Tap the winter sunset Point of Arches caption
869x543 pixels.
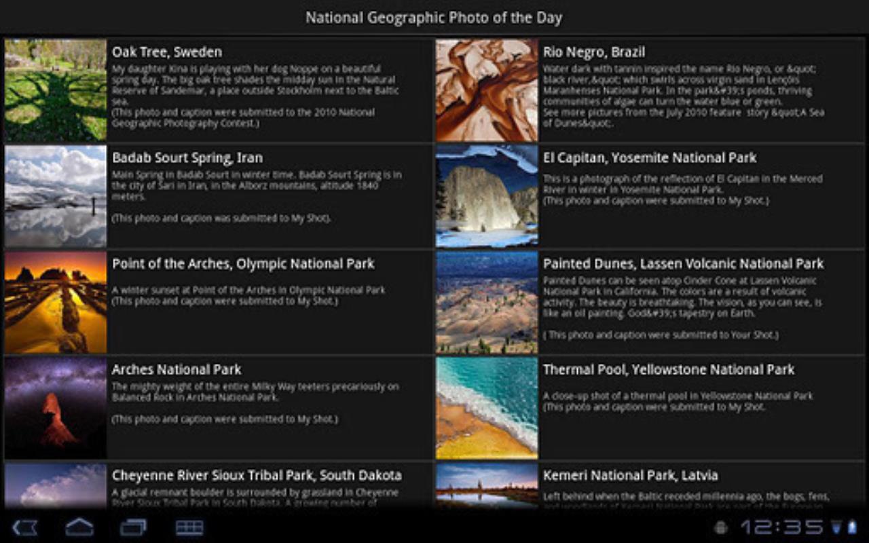pos(248,295)
